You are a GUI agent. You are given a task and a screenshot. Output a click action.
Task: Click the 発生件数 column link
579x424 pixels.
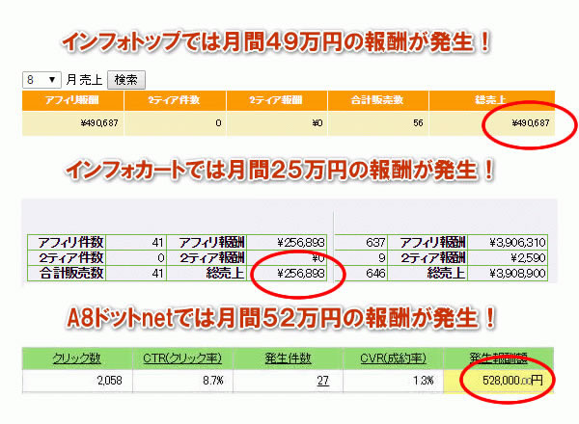pyautogui.click(x=288, y=358)
